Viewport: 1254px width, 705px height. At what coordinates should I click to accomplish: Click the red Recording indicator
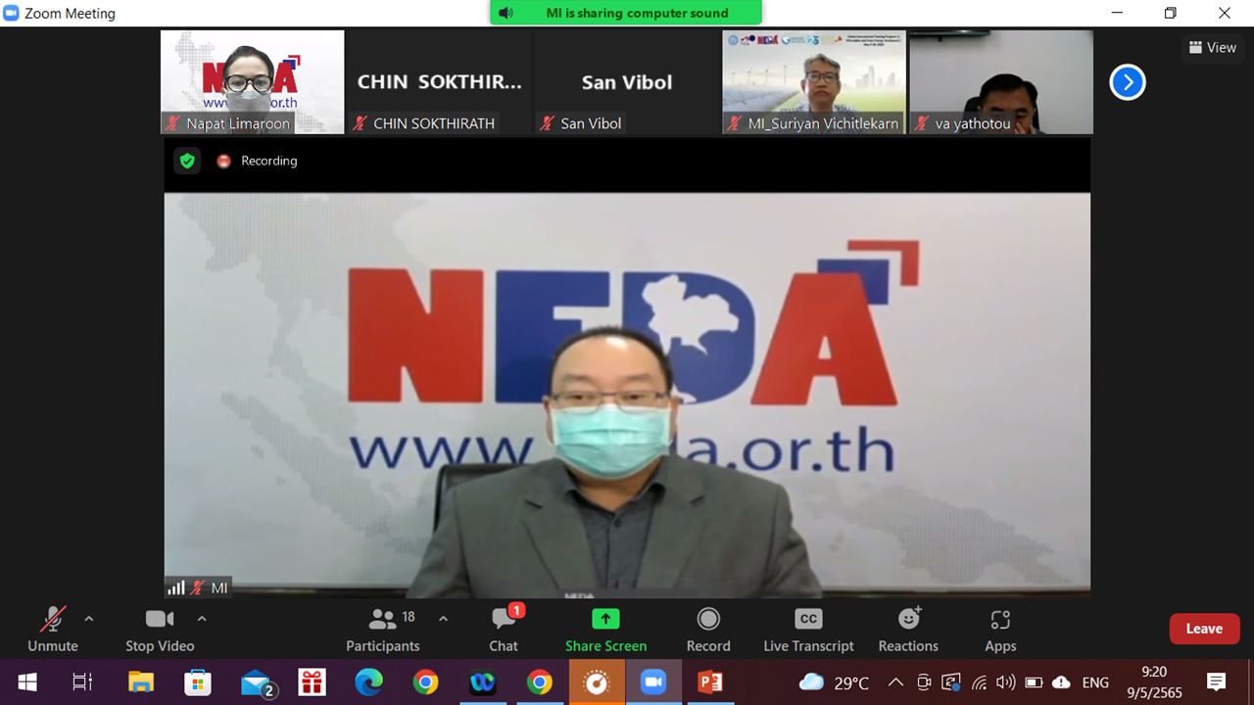coord(257,161)
